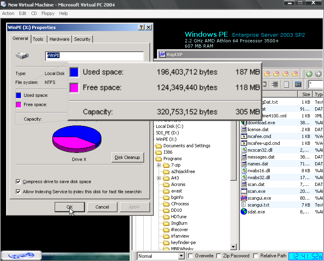Click the mcscan32.dll file icon
Viewport: 324px width, 261px height.
(244, 150)
